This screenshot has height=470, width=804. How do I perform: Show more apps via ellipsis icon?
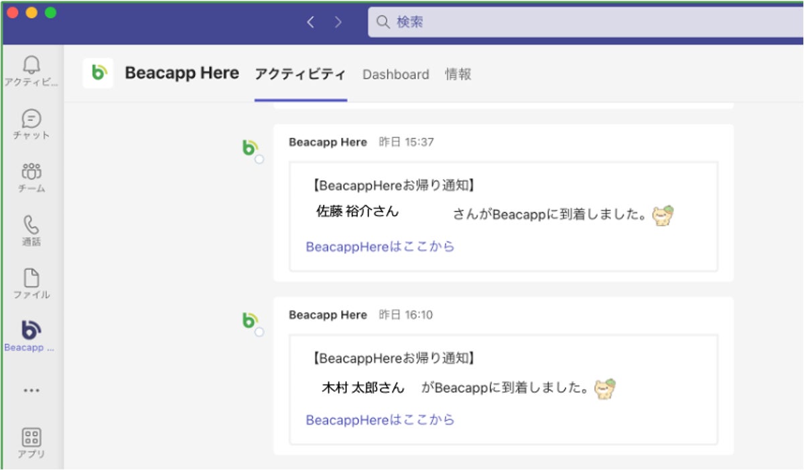pos(31,390)
